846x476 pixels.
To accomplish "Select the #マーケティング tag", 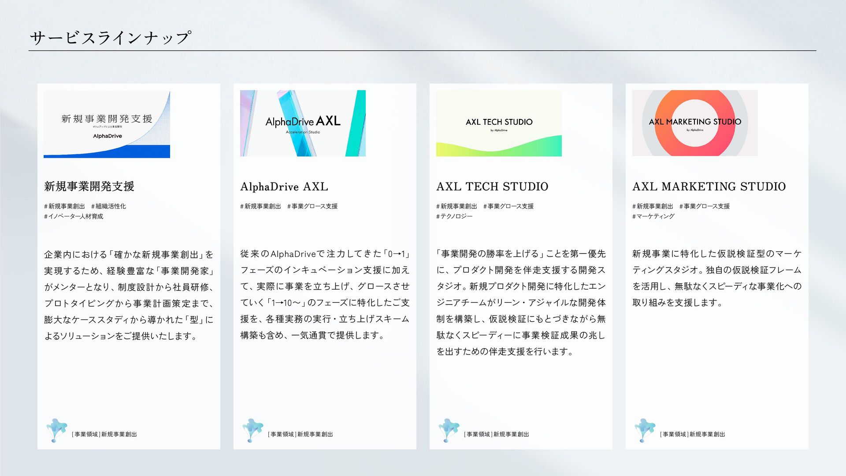I will pos(653,216).
